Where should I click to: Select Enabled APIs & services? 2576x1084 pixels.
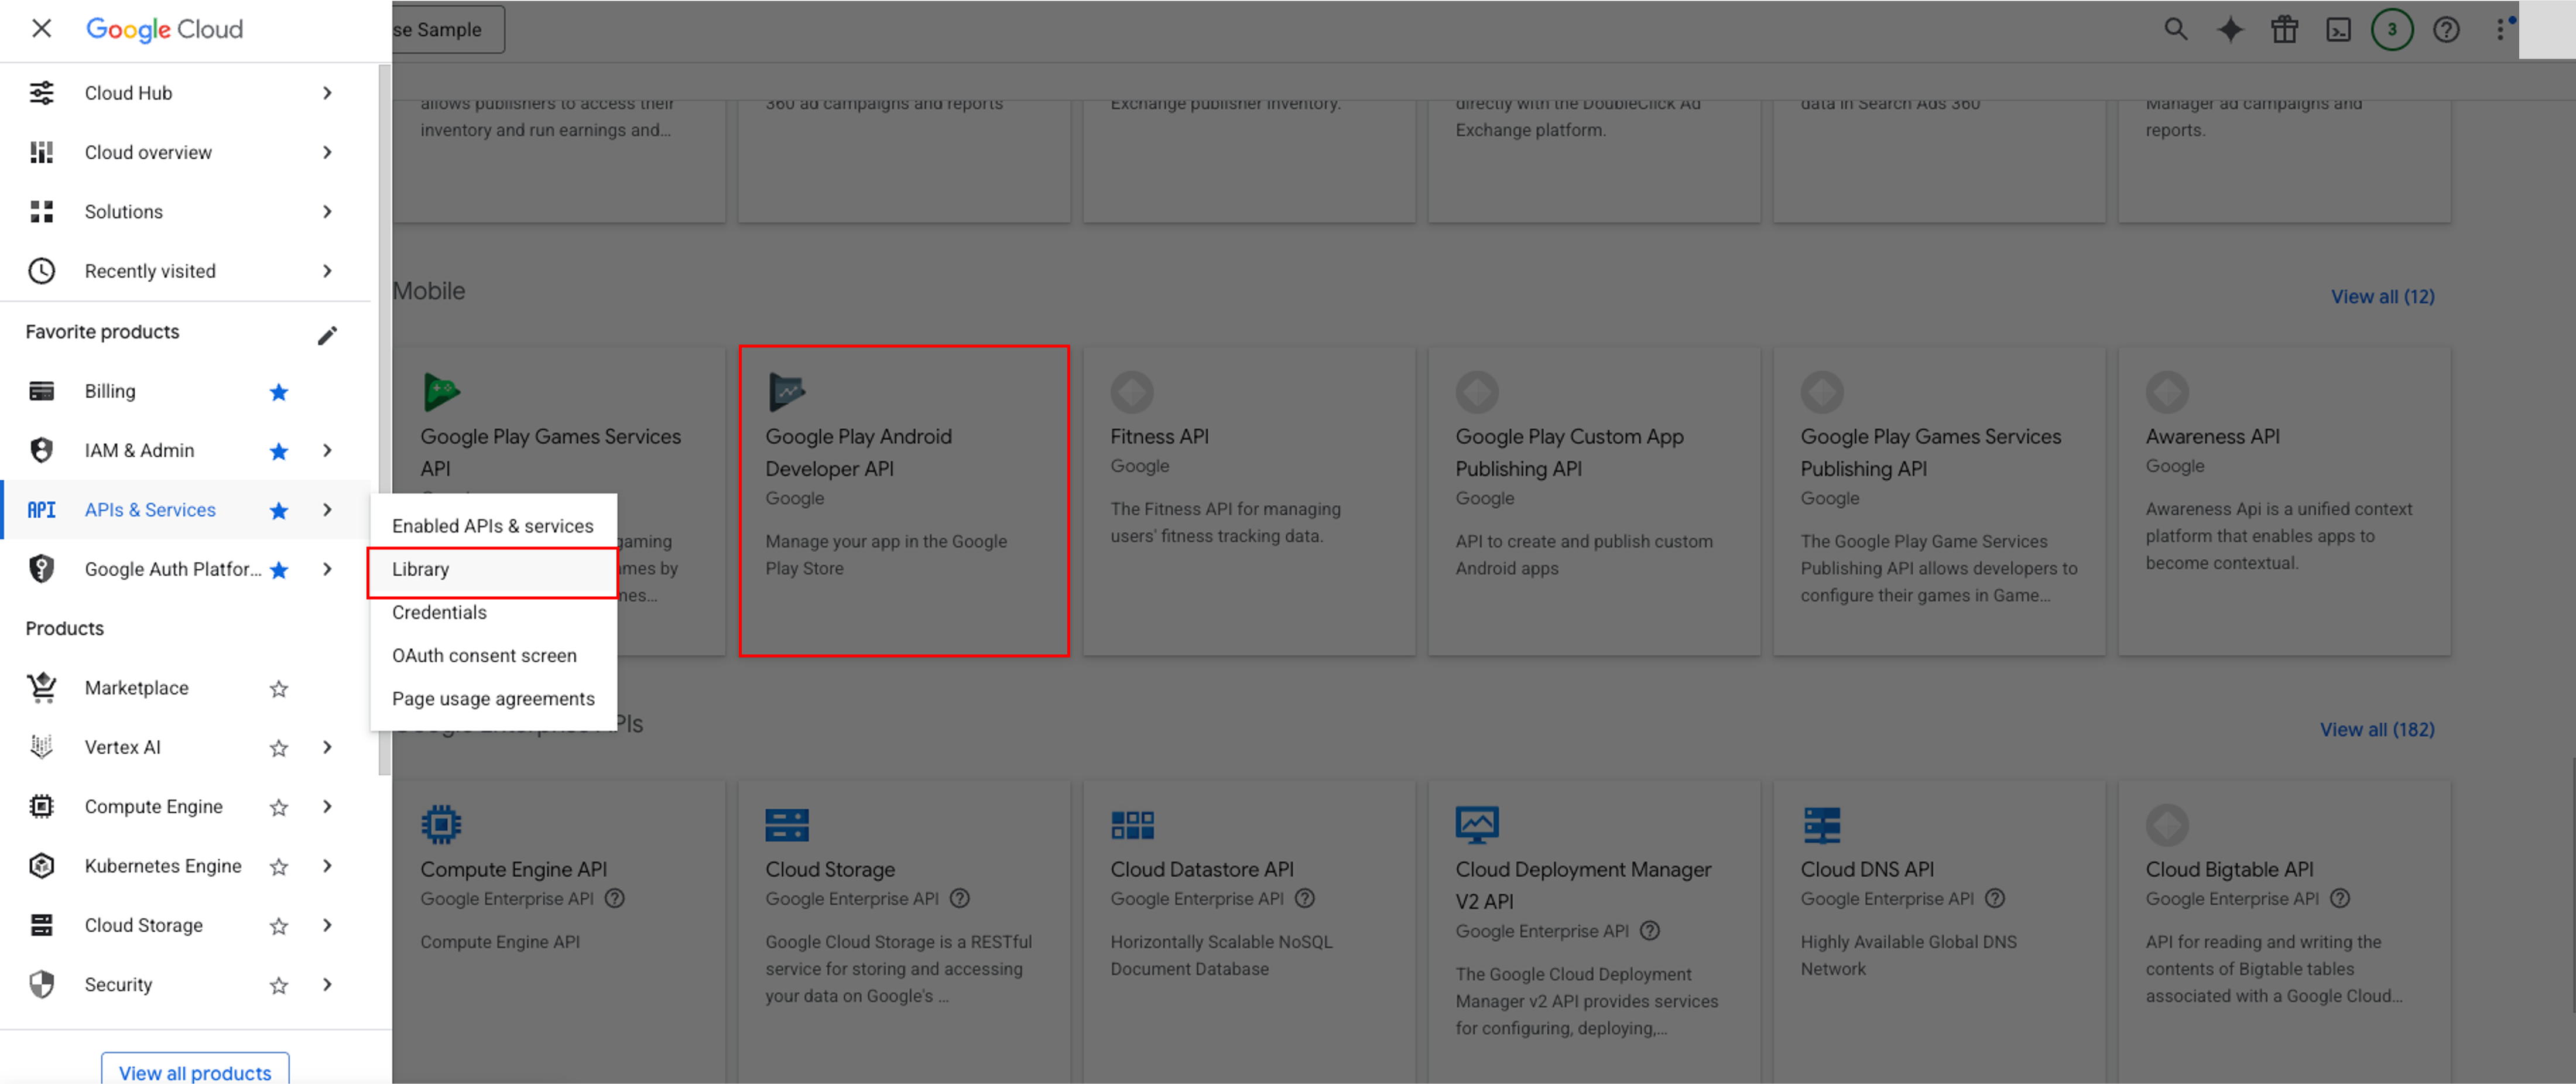coord(493,526)
